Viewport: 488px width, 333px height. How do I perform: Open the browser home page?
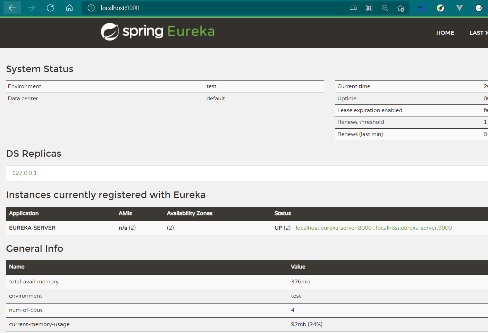point(69,8)
